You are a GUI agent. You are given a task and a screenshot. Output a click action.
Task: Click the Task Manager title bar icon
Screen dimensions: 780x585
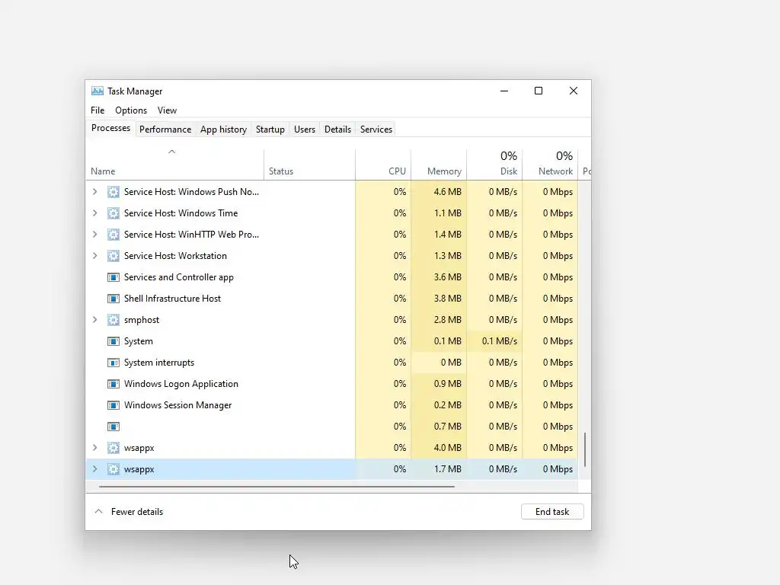97,91
